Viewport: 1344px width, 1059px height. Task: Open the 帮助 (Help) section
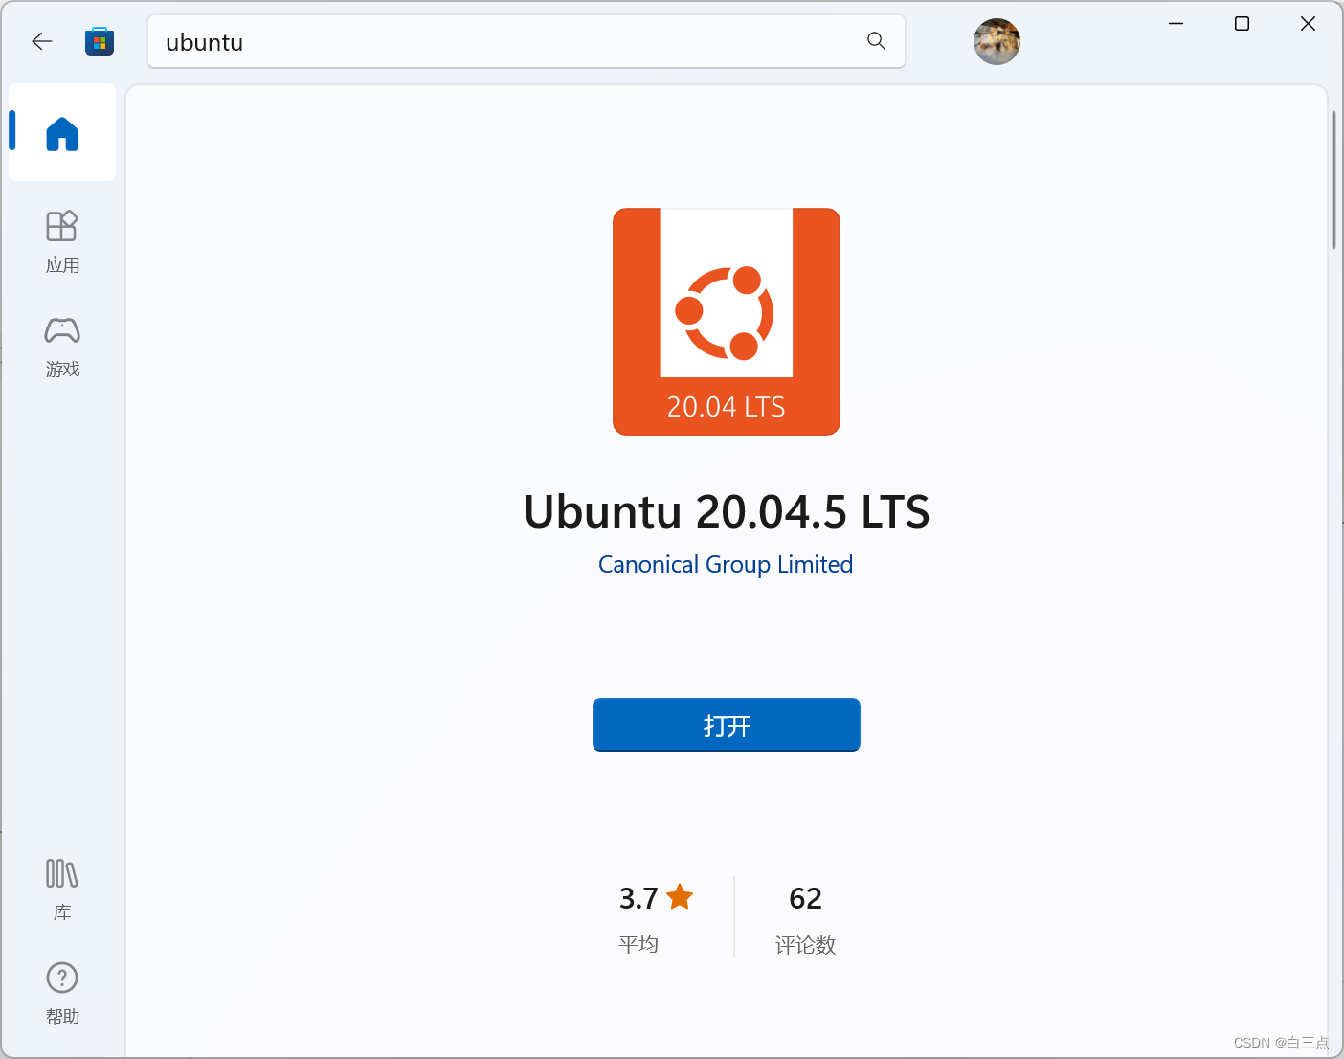pos(61,993)
